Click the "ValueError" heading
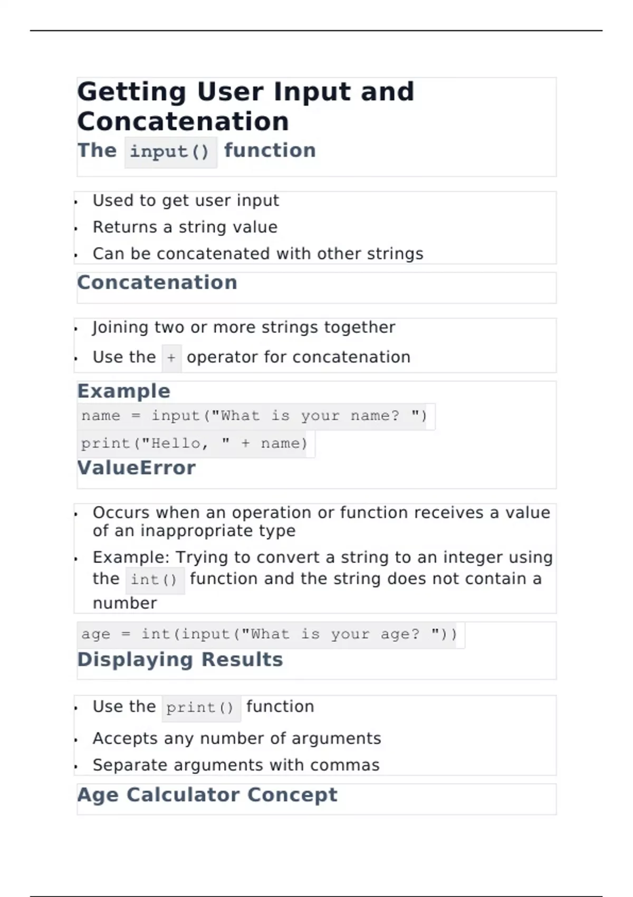Viewport: 633px width, 897px height. click(137, 467)
